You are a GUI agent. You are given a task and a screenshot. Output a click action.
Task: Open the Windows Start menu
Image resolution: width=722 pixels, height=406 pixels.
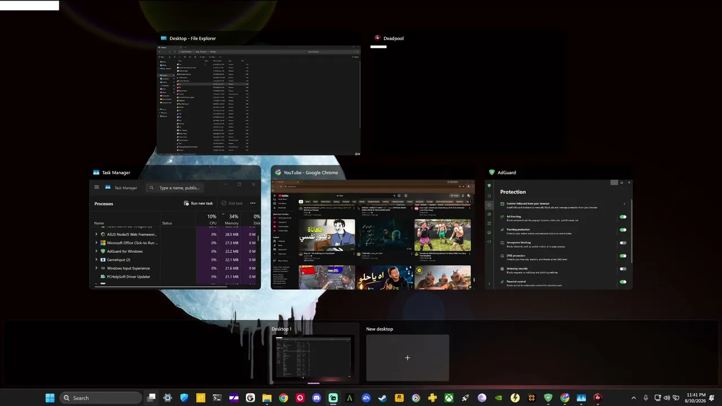[50, 398]
